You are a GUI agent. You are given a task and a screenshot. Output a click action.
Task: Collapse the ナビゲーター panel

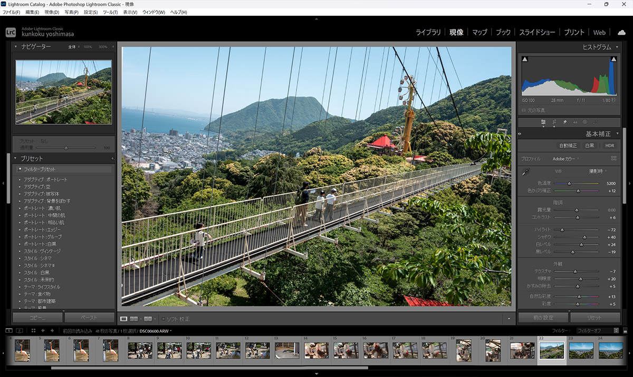click(x=16, y=46)
